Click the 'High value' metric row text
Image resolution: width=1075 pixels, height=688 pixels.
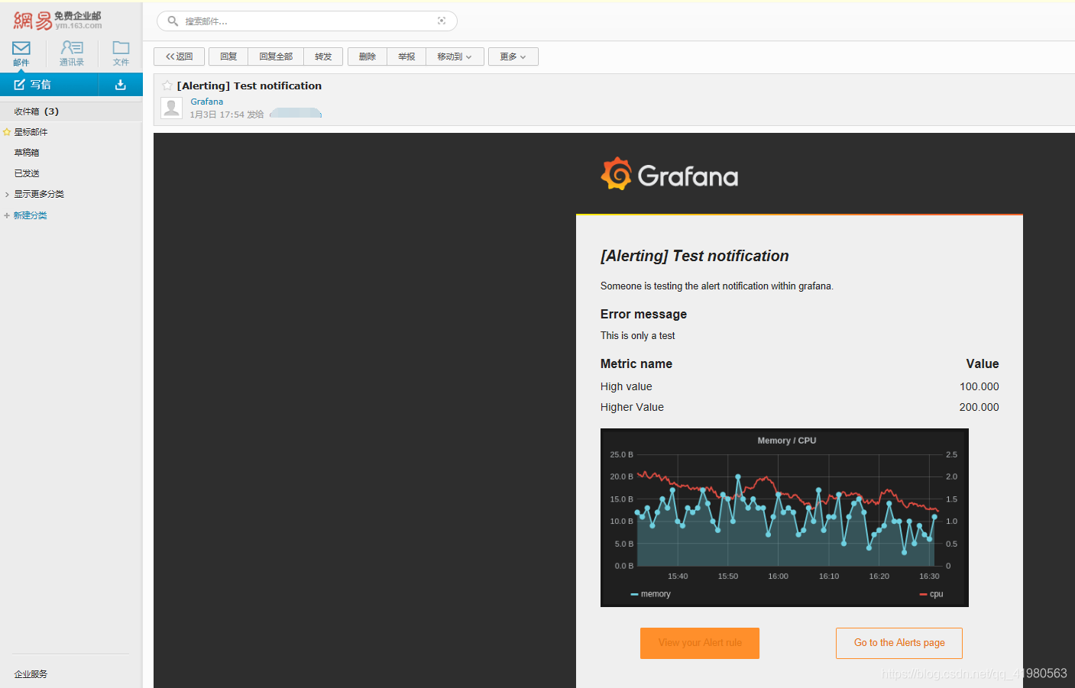627,386
